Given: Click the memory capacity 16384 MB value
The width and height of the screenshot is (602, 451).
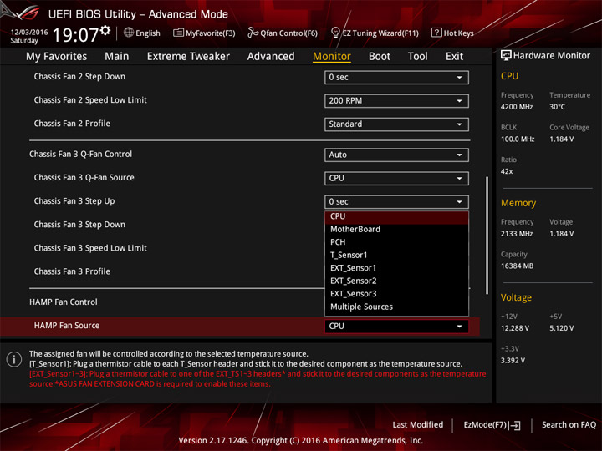Looking at the screenshot, I should click(x=517, y=266).
